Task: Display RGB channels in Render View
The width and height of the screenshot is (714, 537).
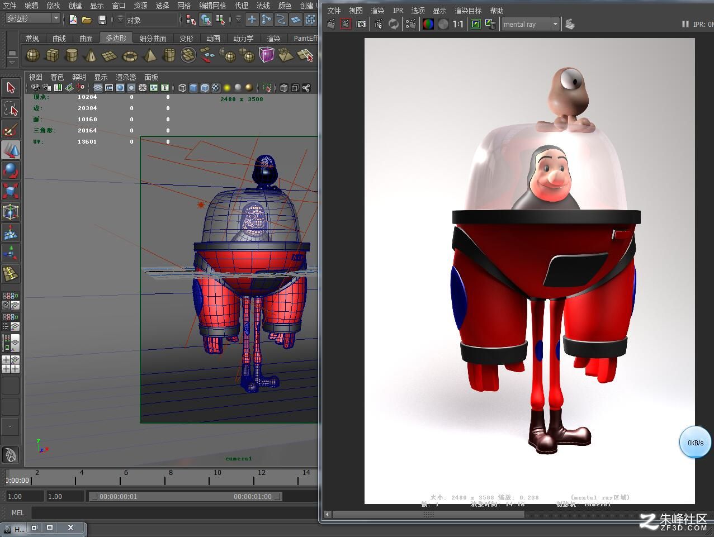Action: pos(428,24)
